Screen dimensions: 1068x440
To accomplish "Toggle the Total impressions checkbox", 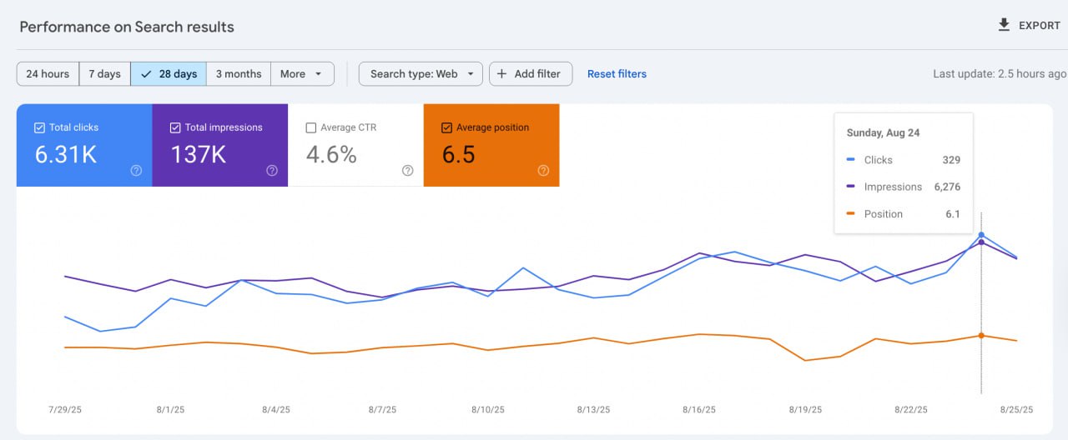I will pyautogui.click(x=175, y=127).
